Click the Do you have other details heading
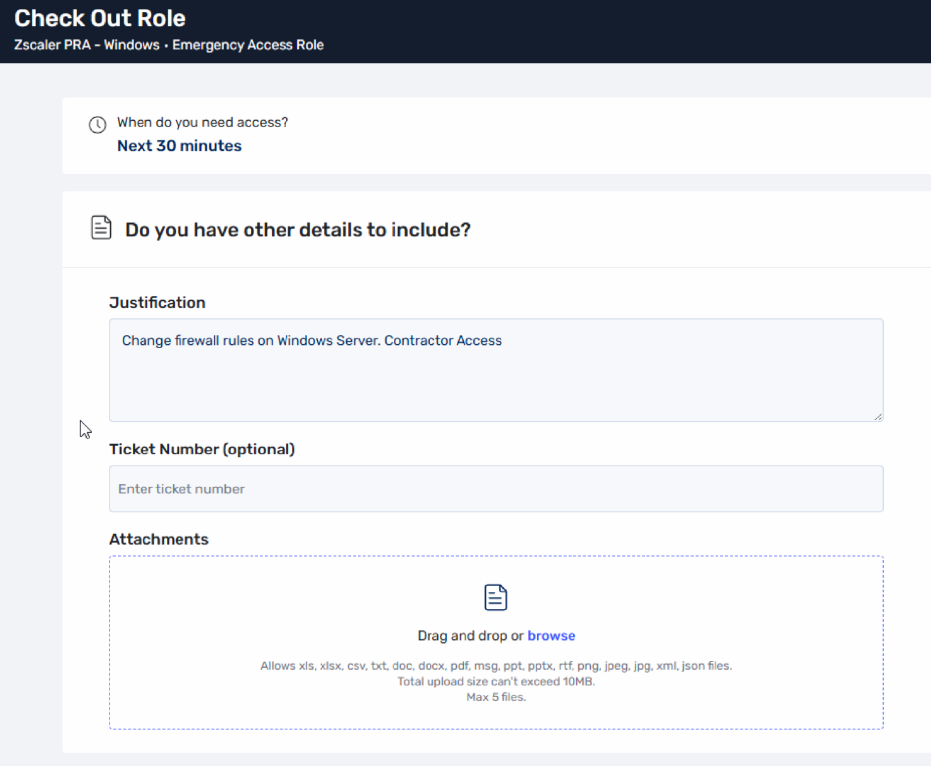The image size is (931, 766). click(298, 230)
